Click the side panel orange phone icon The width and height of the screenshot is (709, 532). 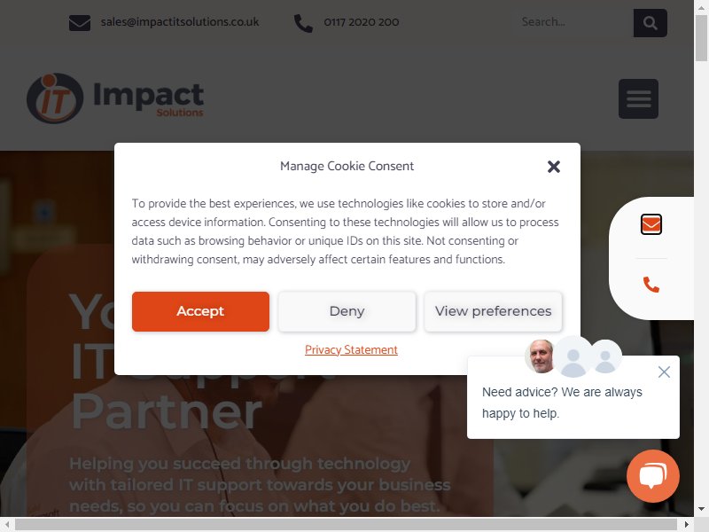coord(651,285)
